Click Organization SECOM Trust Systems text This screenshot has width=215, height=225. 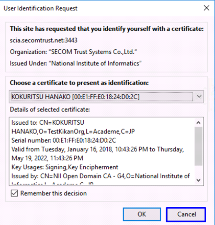pyautogui.click(x=73, y=52)
